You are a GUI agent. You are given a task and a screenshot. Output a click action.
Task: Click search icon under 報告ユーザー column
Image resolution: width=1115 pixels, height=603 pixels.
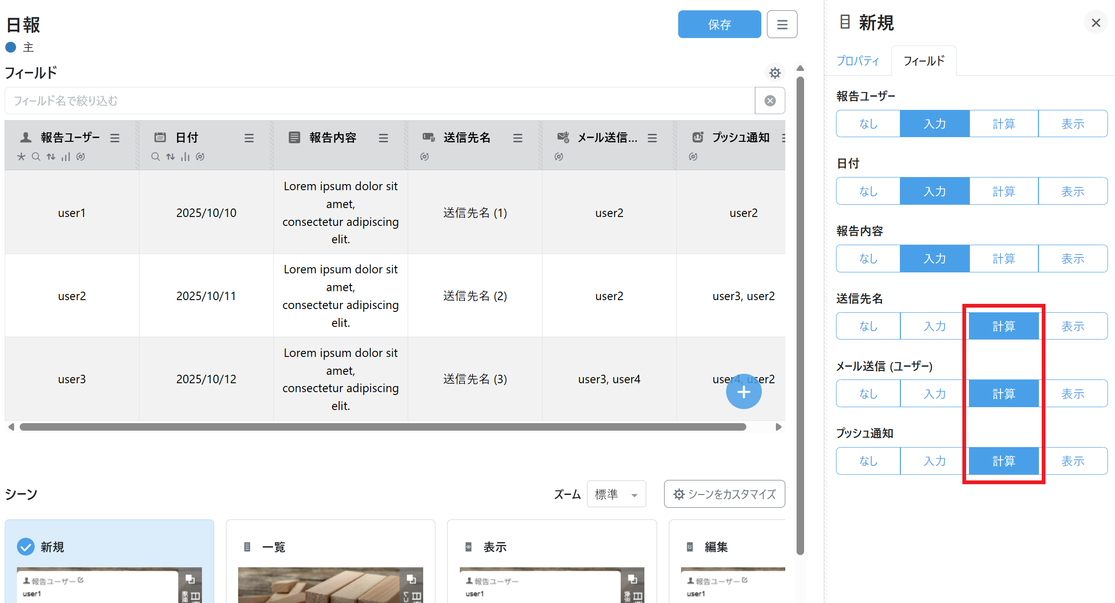[x=36, y=156]
